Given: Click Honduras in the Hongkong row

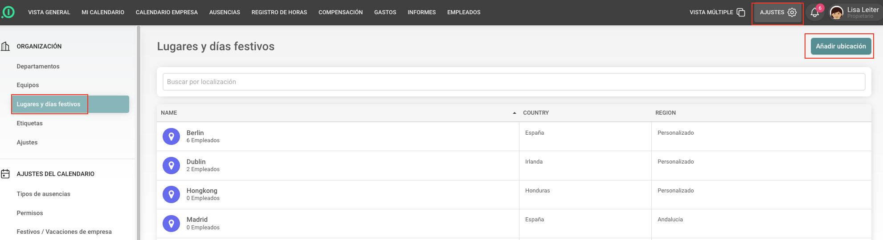Looking at the screenshot, I should [537, 191].
